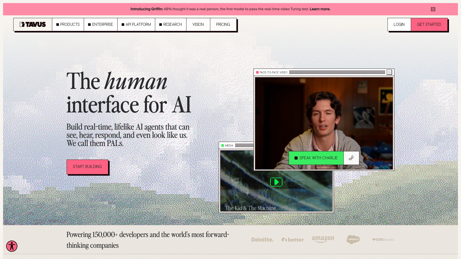Click the Login button
461x259 pixels.
pyautogui.click(x=399, y=25)
